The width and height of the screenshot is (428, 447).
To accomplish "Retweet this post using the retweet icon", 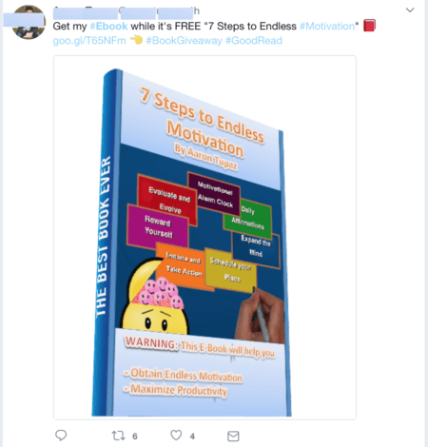I will click(x=118, y=436).
